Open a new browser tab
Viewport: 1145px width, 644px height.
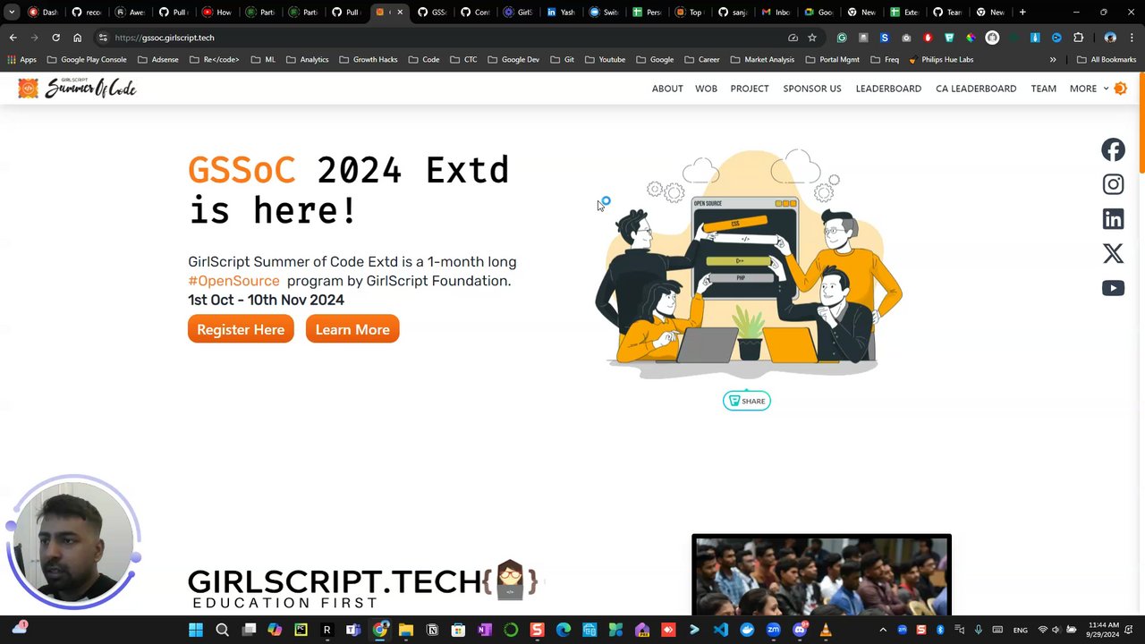click(x=1022, y=13)
